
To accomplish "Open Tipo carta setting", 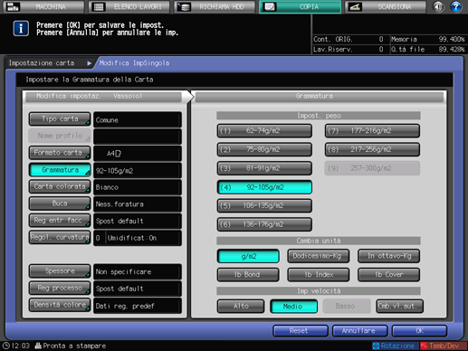I will (60, 119).
